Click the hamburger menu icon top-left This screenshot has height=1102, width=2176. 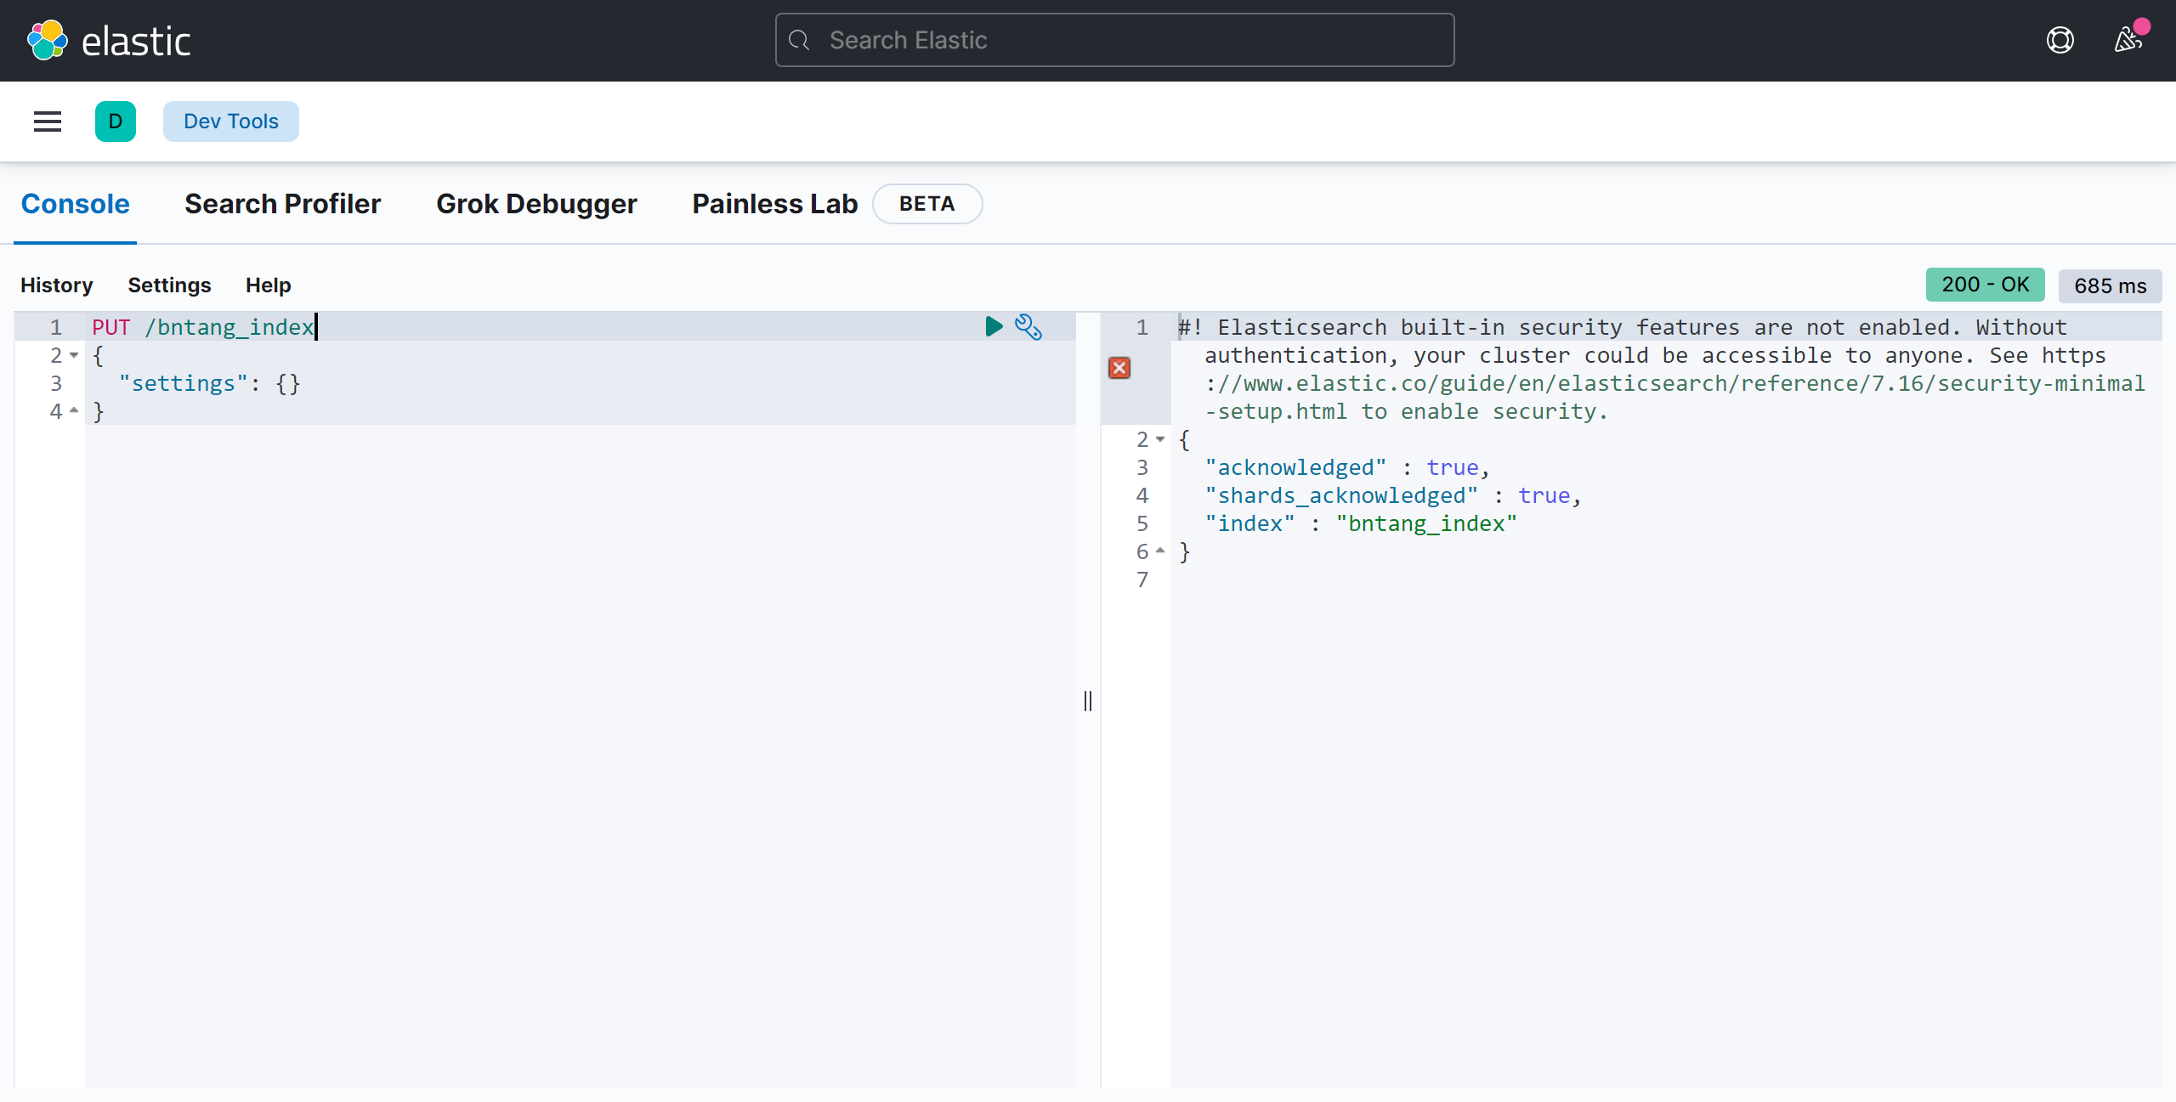pyautogui.click(x=48, y=121)
